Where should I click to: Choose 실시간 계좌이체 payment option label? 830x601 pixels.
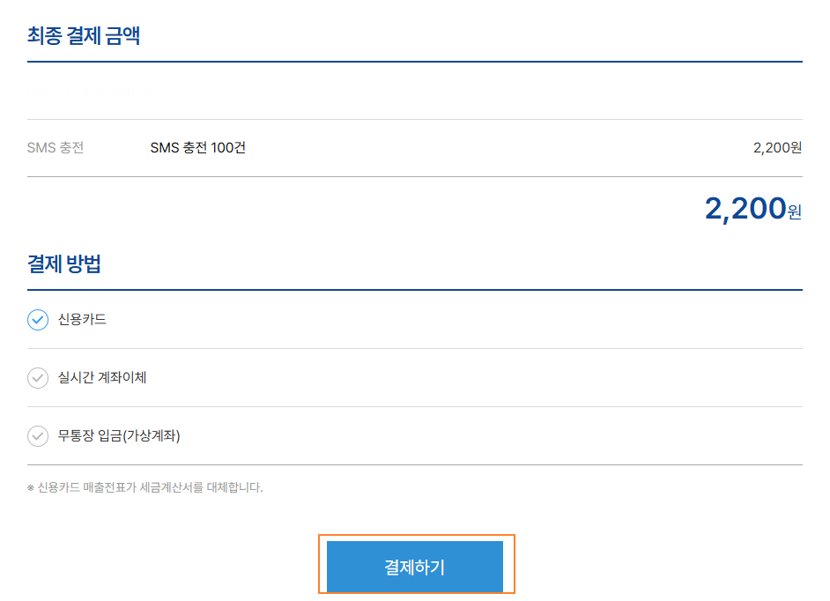102,377
